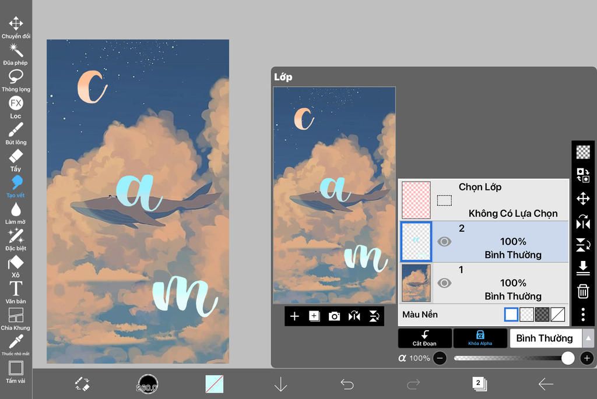Screen dimensions: 597x399
Task: Click the layer preview image in Lớp panel
Action: click(x=334, y=195)
